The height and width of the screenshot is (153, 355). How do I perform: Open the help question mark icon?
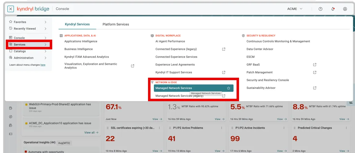[321, 9]
